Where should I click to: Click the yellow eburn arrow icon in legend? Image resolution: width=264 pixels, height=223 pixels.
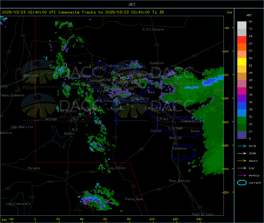242,161
